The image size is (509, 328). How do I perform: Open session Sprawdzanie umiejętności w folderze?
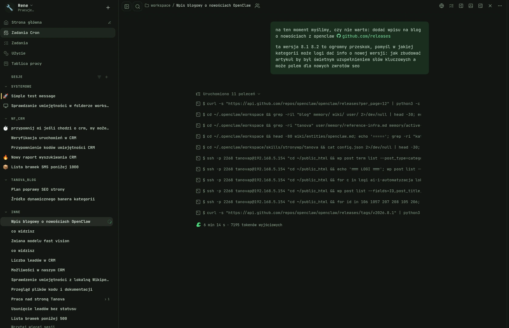point(56,106)
